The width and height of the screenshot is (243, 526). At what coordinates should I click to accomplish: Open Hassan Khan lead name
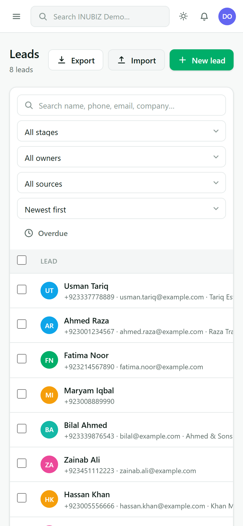(x=87, y=494)
